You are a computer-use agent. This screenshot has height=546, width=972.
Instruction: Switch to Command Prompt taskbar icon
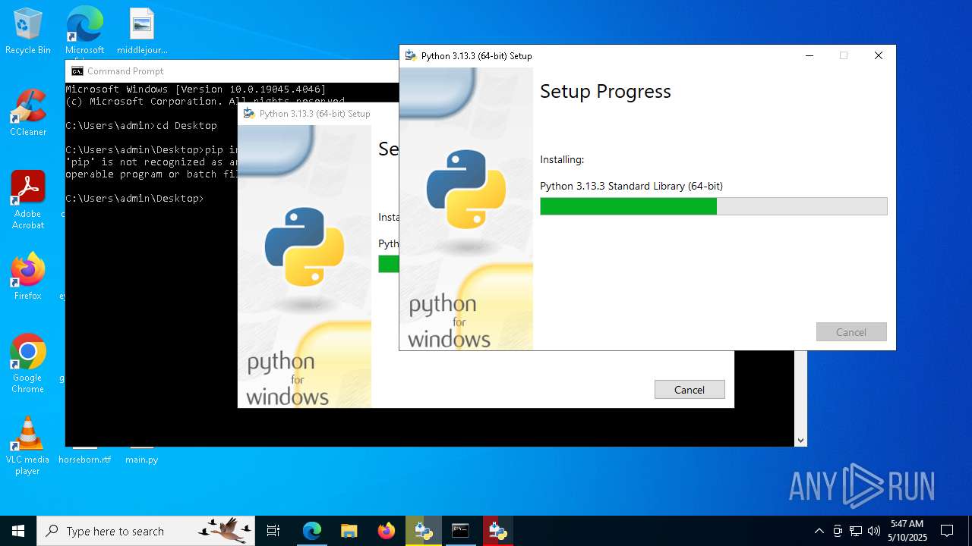tap(461, 531)
